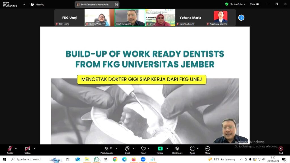
Task: Expand the React options arrow
Action: tap(149, 149)
